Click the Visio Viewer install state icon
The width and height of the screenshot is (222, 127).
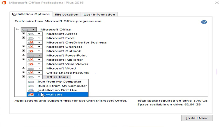(31, 64)
